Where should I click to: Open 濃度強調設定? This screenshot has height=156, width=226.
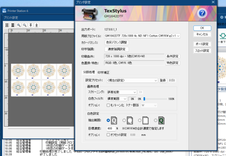(x=116, y=49)
